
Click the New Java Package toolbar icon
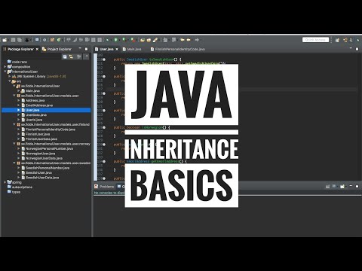[52, 40]
